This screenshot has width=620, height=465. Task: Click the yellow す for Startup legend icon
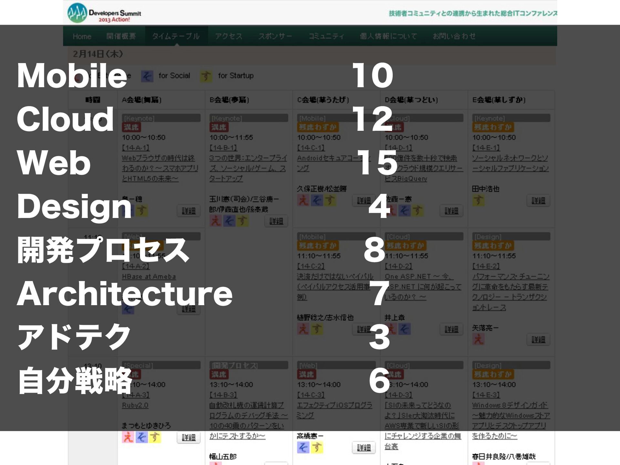tap(206, 76)
